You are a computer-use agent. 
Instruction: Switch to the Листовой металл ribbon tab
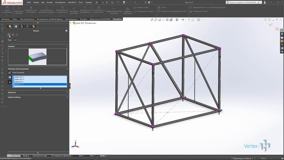tap(27, 19)
